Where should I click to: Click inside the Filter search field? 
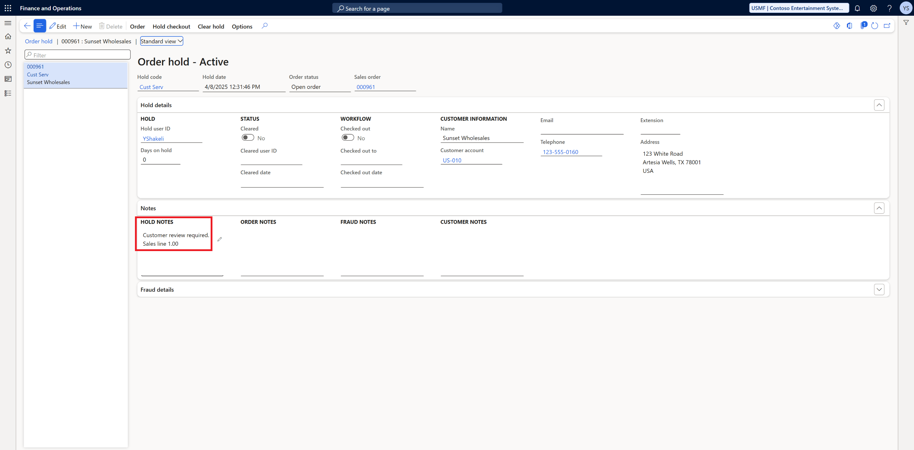pos(77,54)
